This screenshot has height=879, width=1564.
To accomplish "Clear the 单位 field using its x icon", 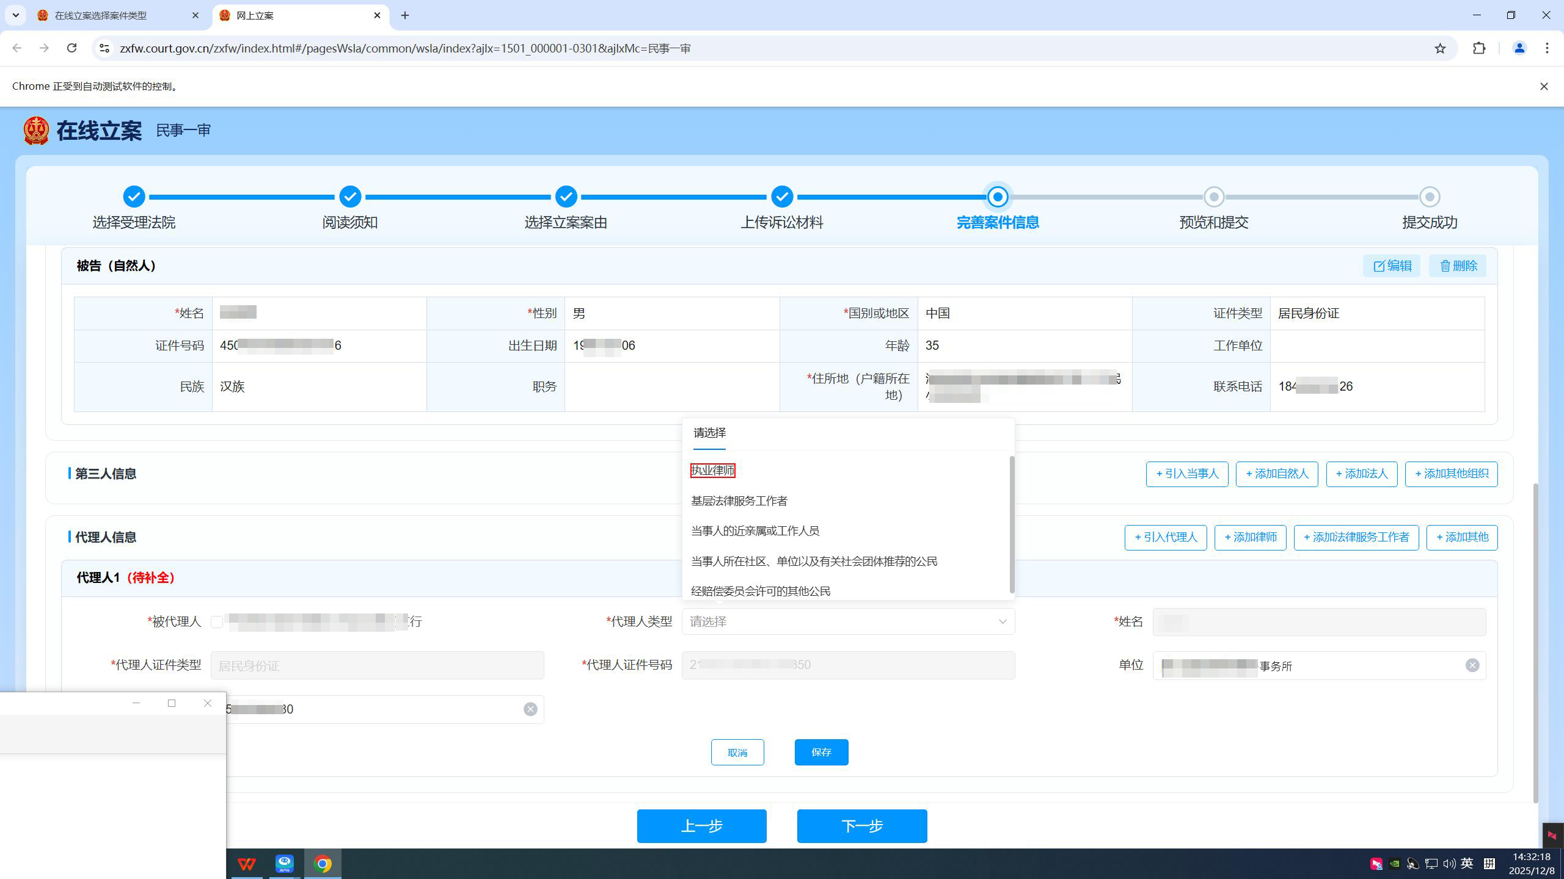I will coord(1472,665).
